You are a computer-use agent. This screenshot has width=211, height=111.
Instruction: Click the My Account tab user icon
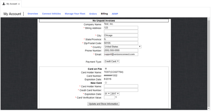(x=4, y=4)
